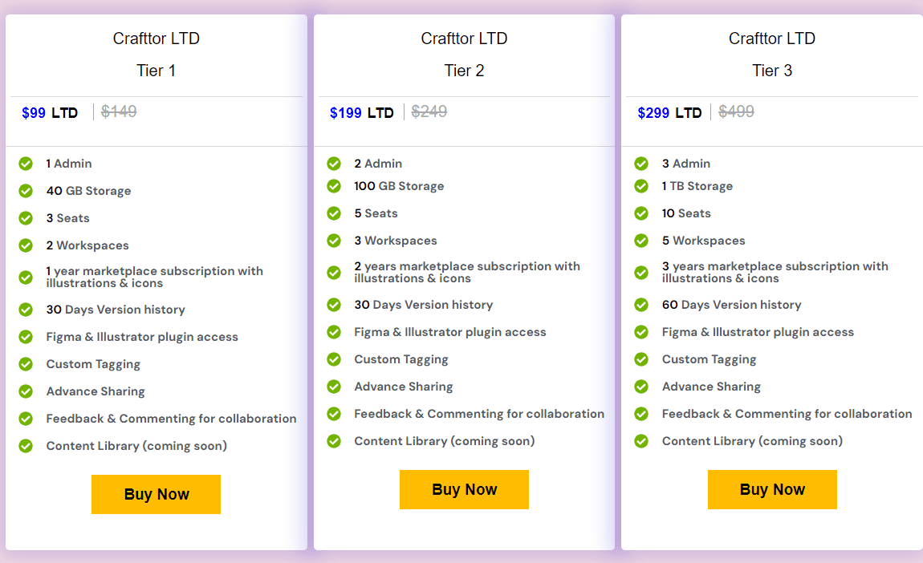Click the checkmark next to 10 Seats

tap(642, 213)
